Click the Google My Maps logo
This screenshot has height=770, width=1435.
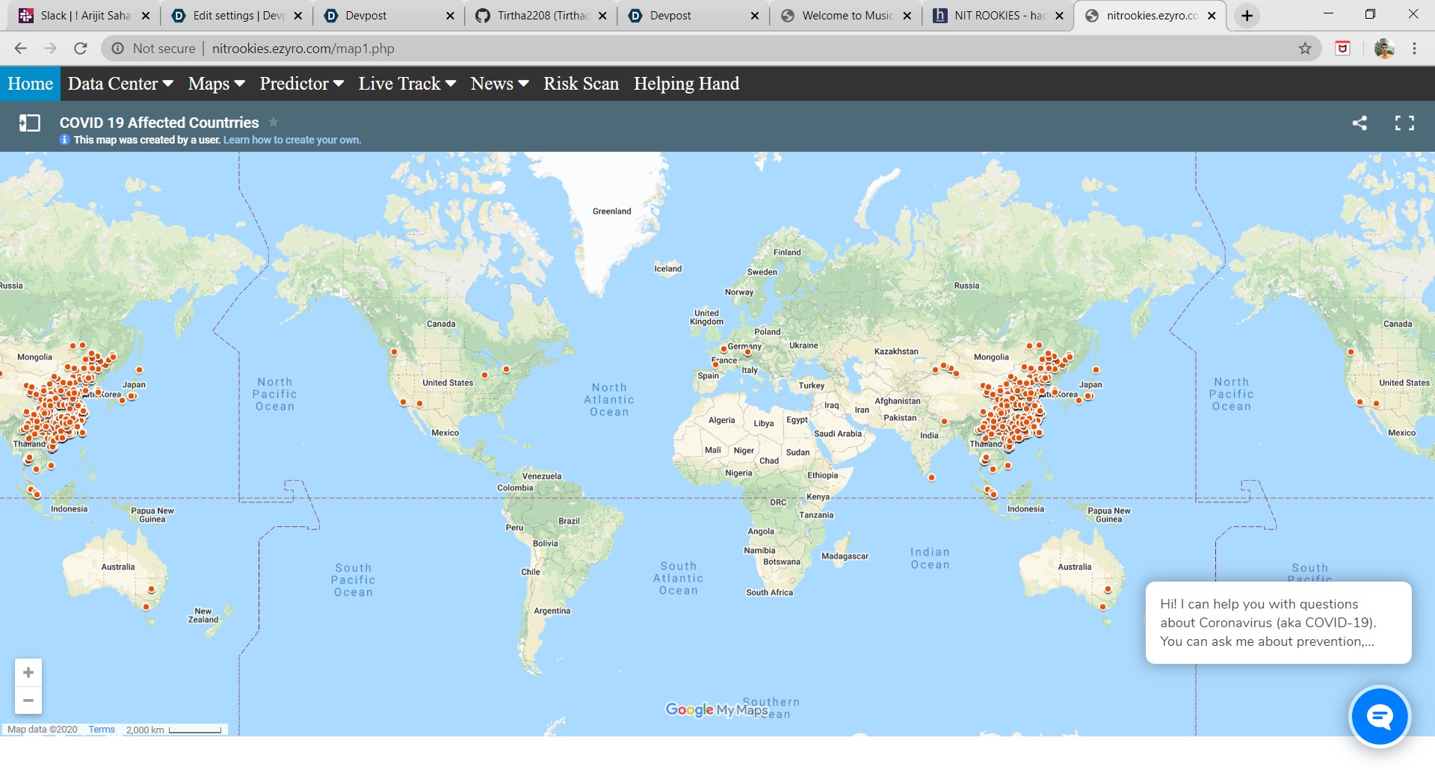[x=716, y=709]
